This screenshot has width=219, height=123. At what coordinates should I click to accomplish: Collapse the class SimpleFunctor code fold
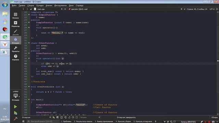click(29, 15)
